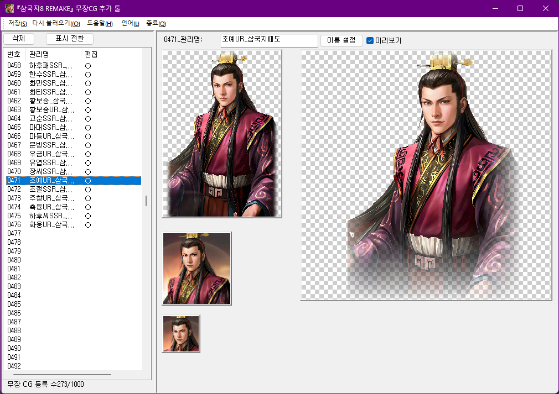Toggle the 미리보기 checkbox
This screenshot has height=394, width=559.
370,40
